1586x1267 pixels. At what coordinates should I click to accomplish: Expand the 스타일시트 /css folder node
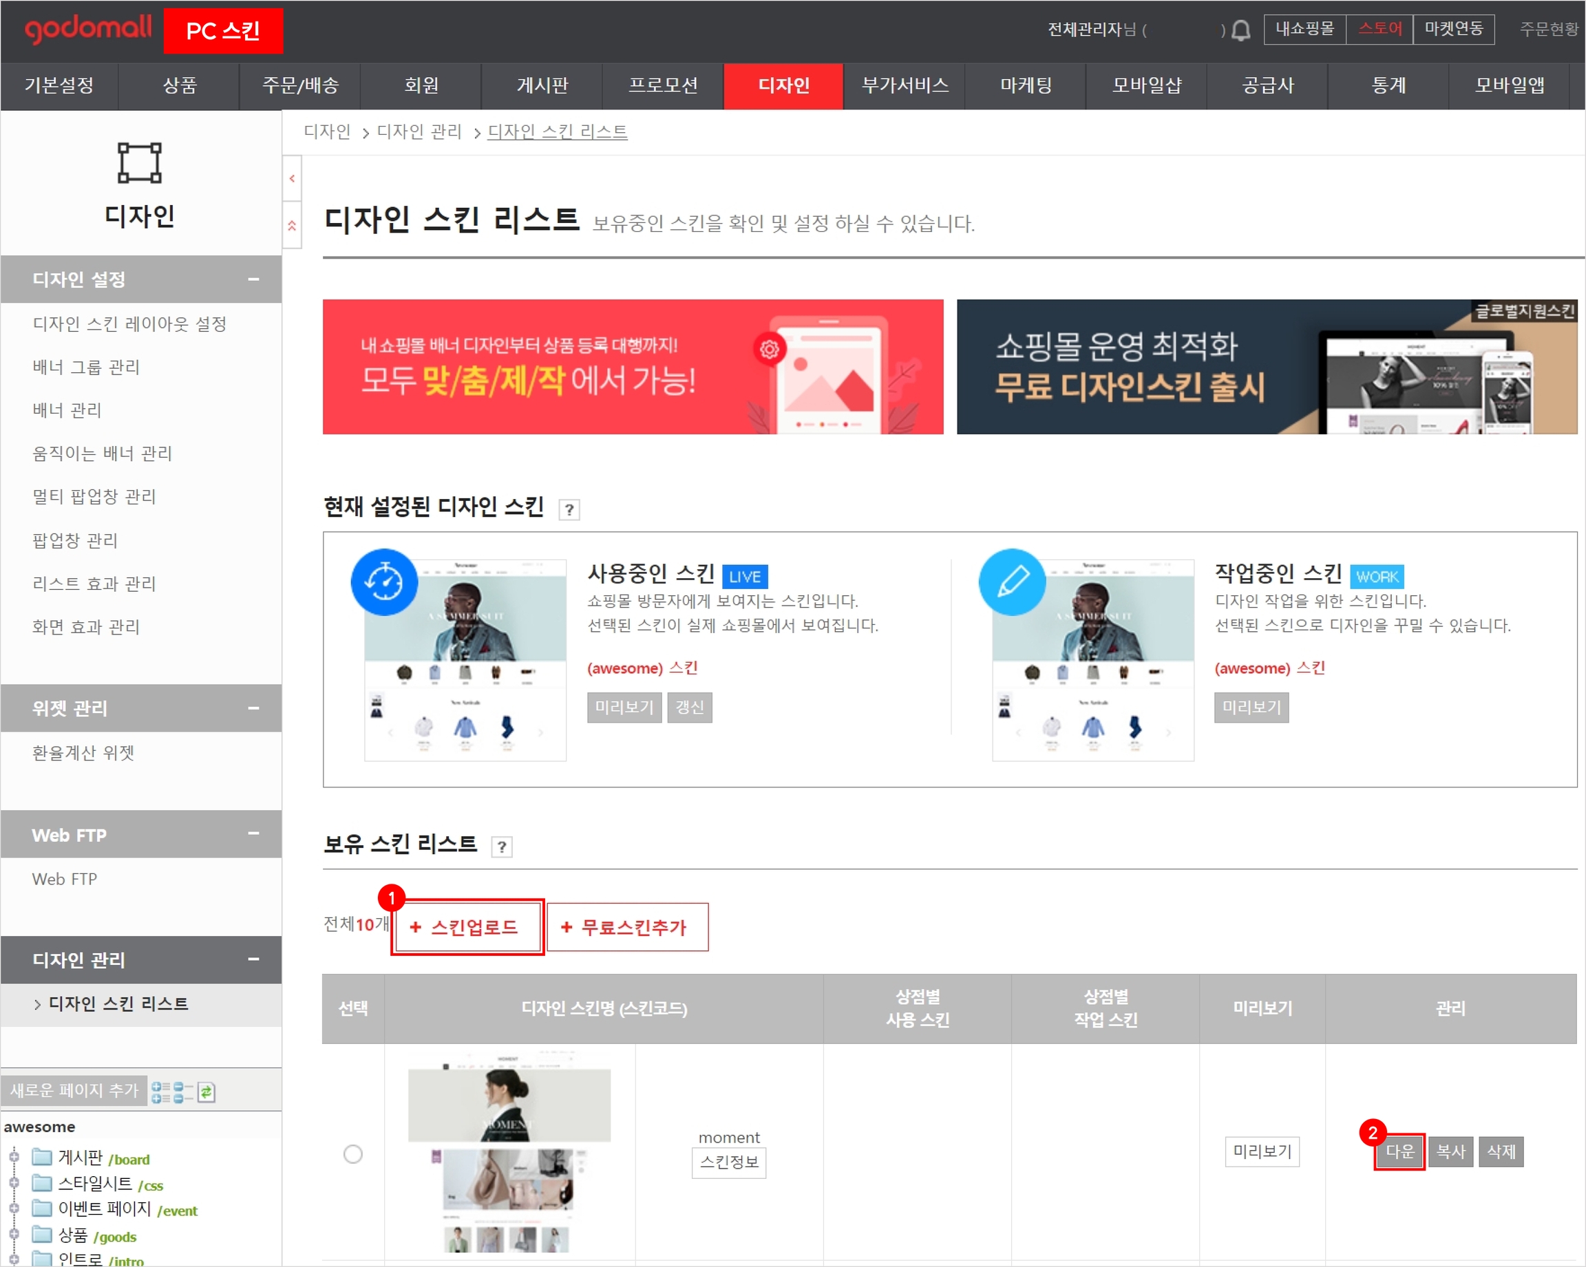coord(14,1183)
